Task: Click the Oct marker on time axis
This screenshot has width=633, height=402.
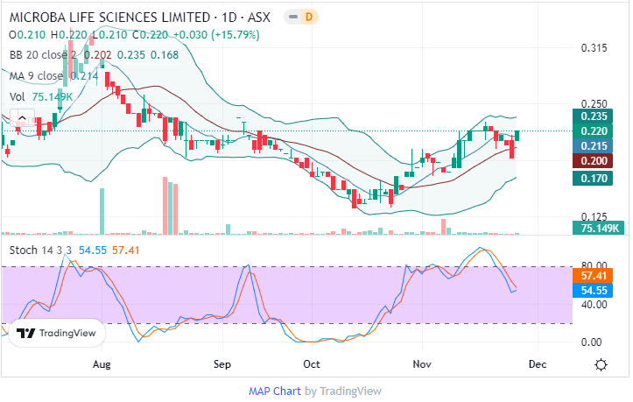Action: [311, 363]
